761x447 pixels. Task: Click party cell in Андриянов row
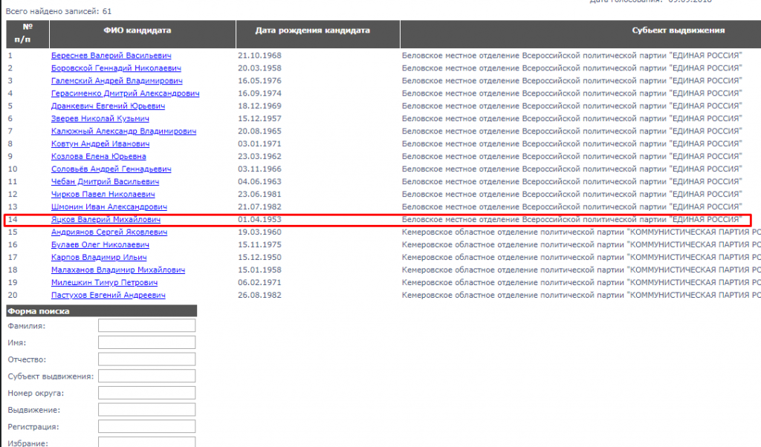pos(581,232)
